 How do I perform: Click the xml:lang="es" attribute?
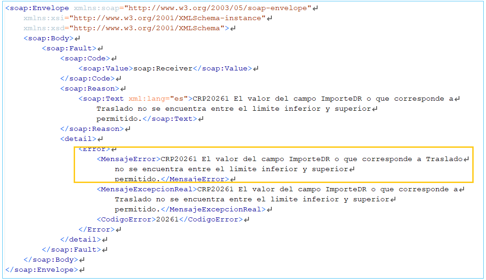click(158, 99)
